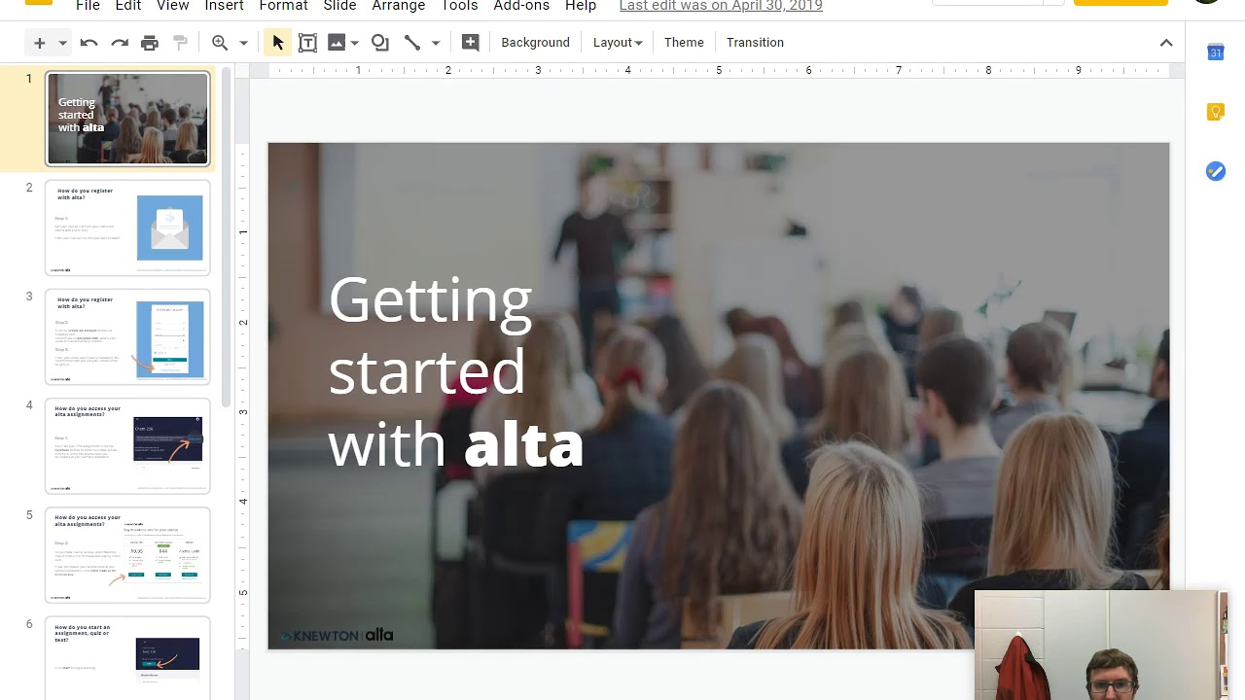The image size is (1245, 700).
Task: Select the arrow cursor tool
Action: click(x=277, y=43)
